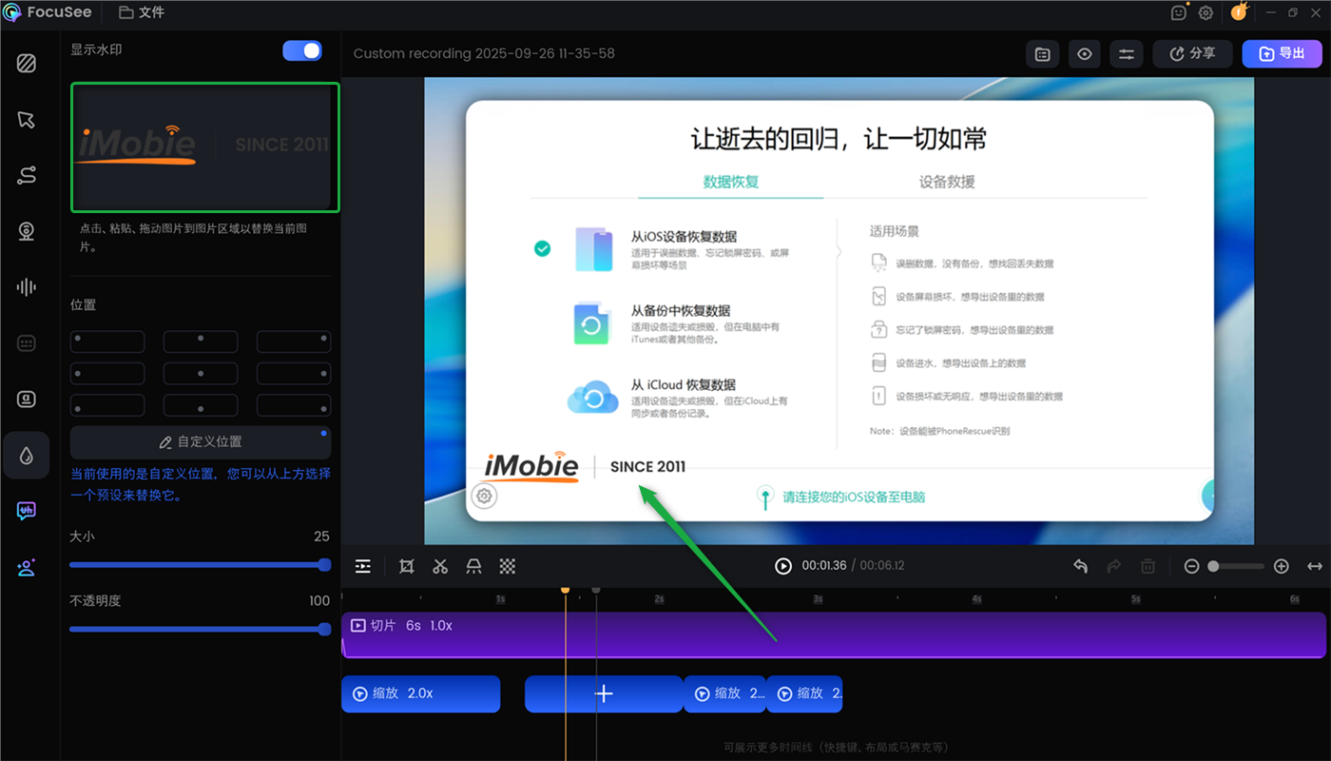Image resolution: width=1331 pixels, height=761 pixels.
Task: Open the purple speech-bubble sidebar icon
Action: coord(27,512)
